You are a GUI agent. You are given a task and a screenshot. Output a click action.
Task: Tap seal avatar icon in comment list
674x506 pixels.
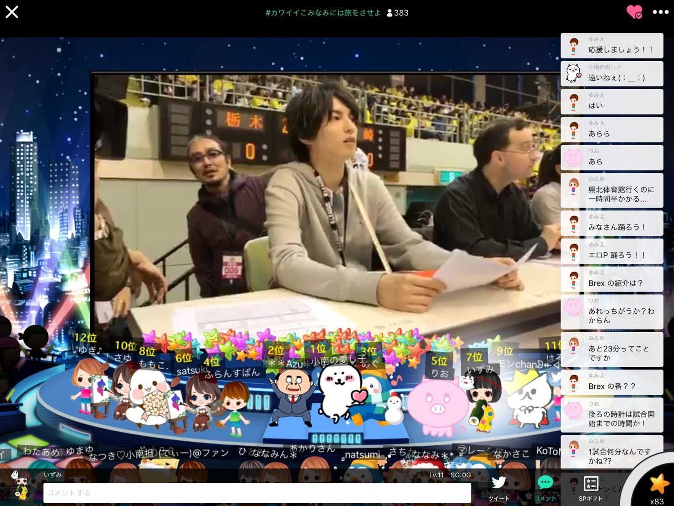pos(573,74)
